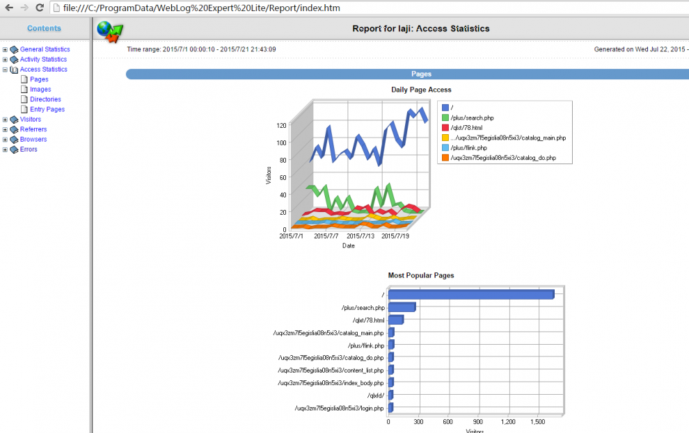
Task: Click the WebLog Expert globe logo
Action: pos(109,31)
